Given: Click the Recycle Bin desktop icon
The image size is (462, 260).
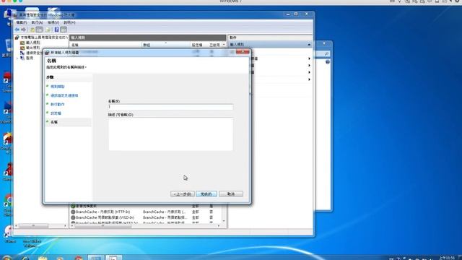Looking at the screenshot, I should [8, 47].
